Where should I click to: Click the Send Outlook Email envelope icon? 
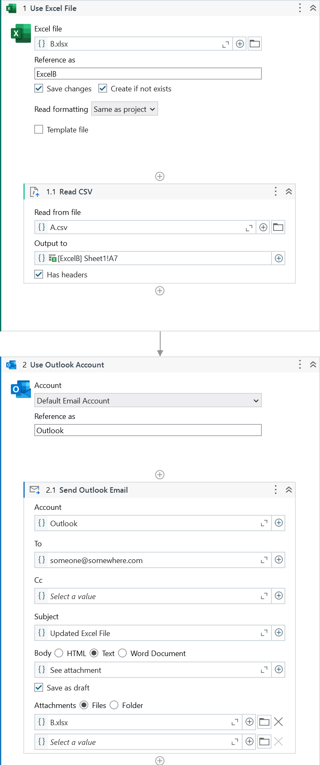35,489
